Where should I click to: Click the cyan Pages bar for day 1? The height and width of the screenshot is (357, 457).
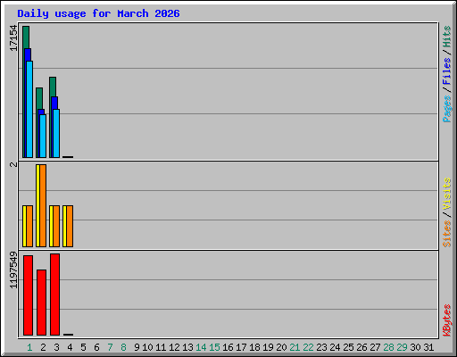point(29,109)
